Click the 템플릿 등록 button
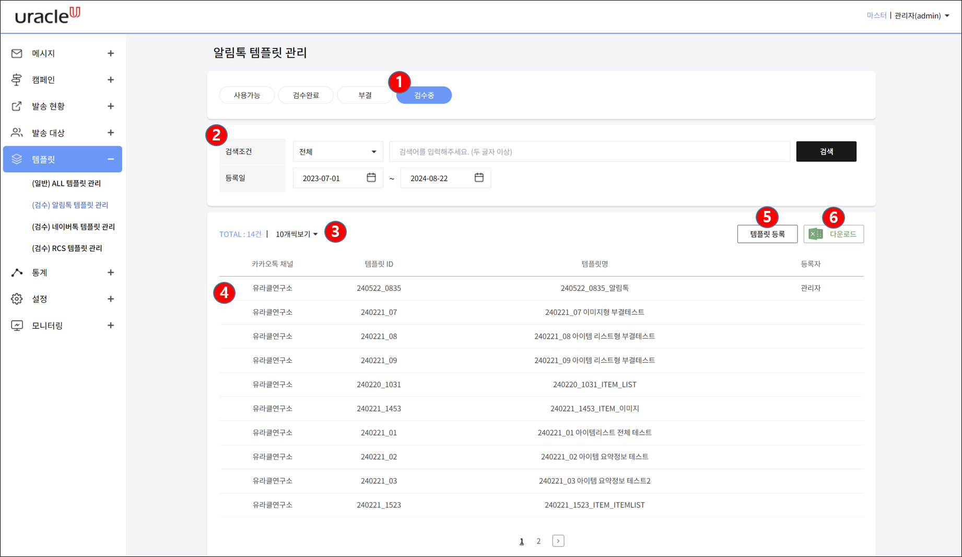The height and width of the screenshot is (557, 962). [767, 234]
